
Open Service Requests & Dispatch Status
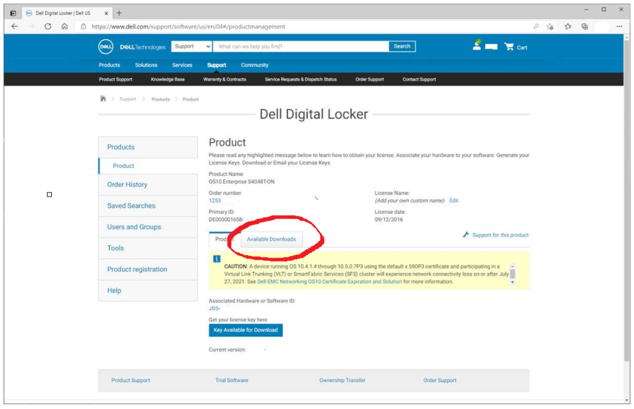[301, 79]
